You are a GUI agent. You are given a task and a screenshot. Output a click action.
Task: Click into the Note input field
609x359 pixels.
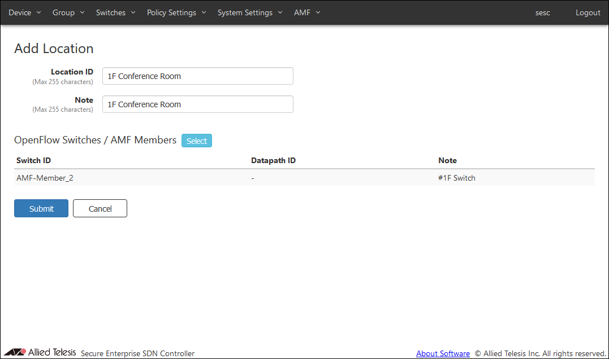tap(197, 104)
